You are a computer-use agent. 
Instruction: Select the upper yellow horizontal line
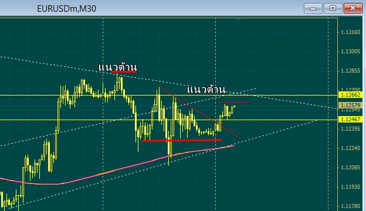[169, 95]
